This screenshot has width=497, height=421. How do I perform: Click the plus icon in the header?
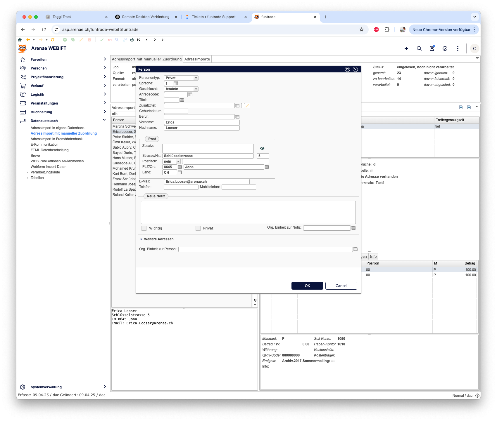click(406, 48)
